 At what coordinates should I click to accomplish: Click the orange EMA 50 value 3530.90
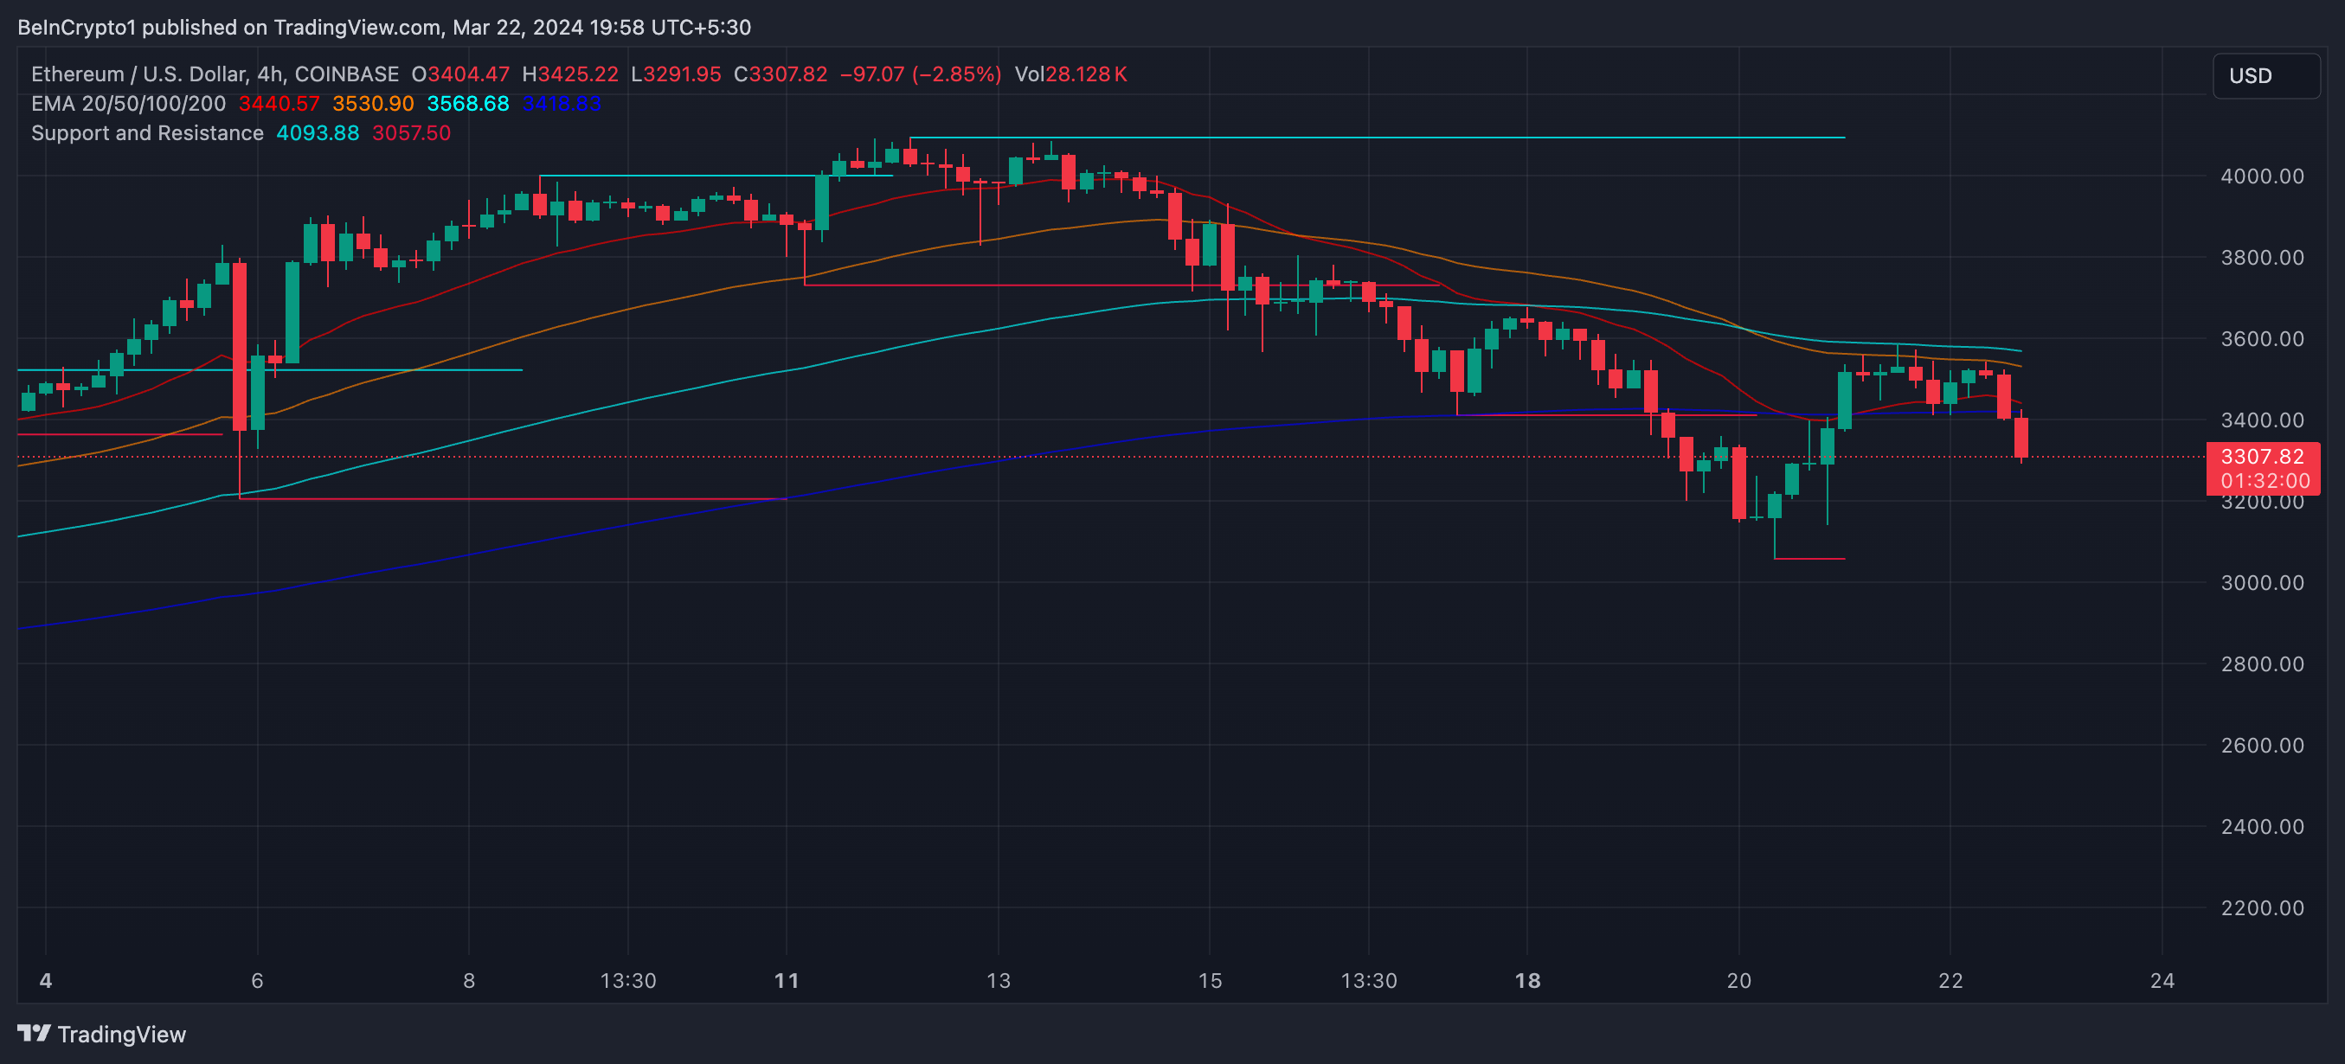click(x=372, y=104)
